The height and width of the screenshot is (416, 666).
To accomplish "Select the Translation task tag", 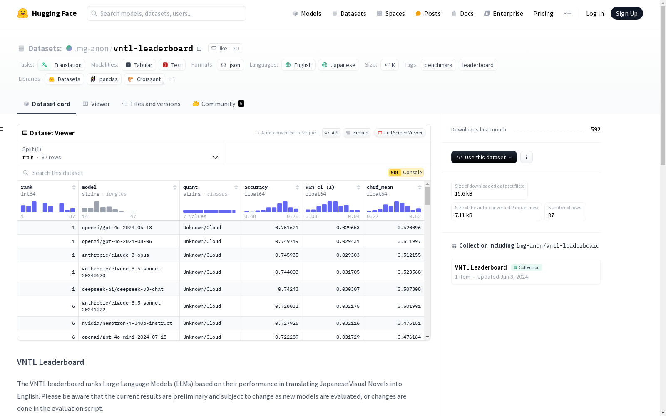I will click(x=61, y=65).
